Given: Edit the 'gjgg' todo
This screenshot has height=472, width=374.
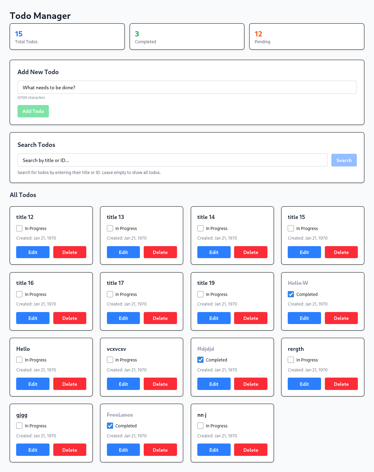Looking at the screenshot, I should click(x=33, y=450).
